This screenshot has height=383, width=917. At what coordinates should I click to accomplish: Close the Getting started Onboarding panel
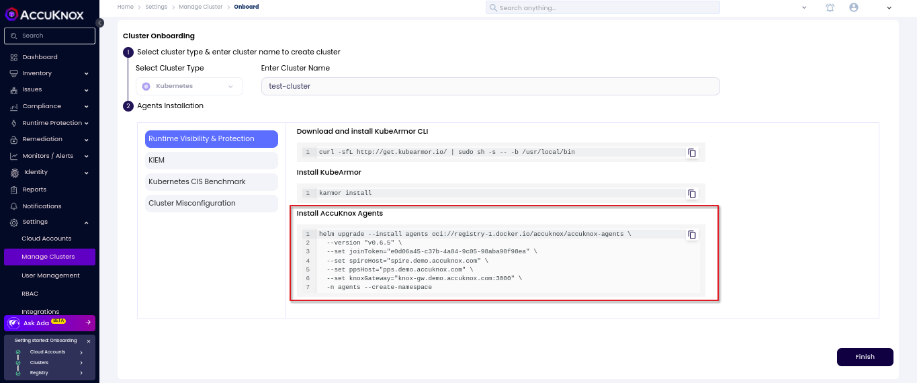pos(89,341)
